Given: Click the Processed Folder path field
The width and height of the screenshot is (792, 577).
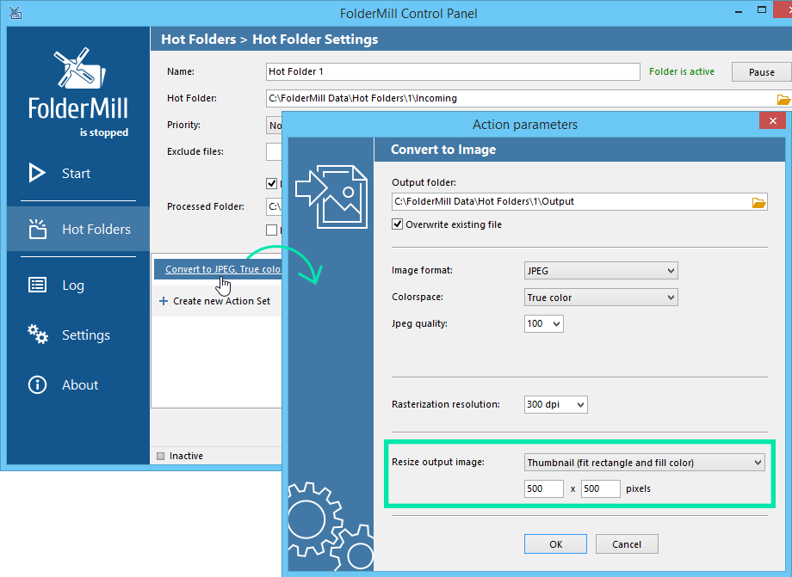Looking at the screenshot, I should 274,206.
